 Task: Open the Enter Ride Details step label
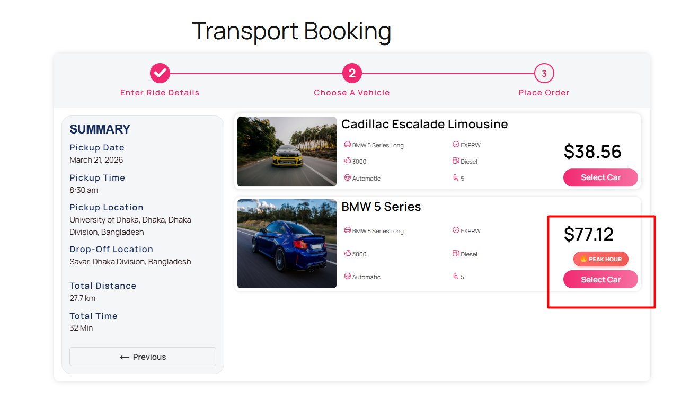160,93
